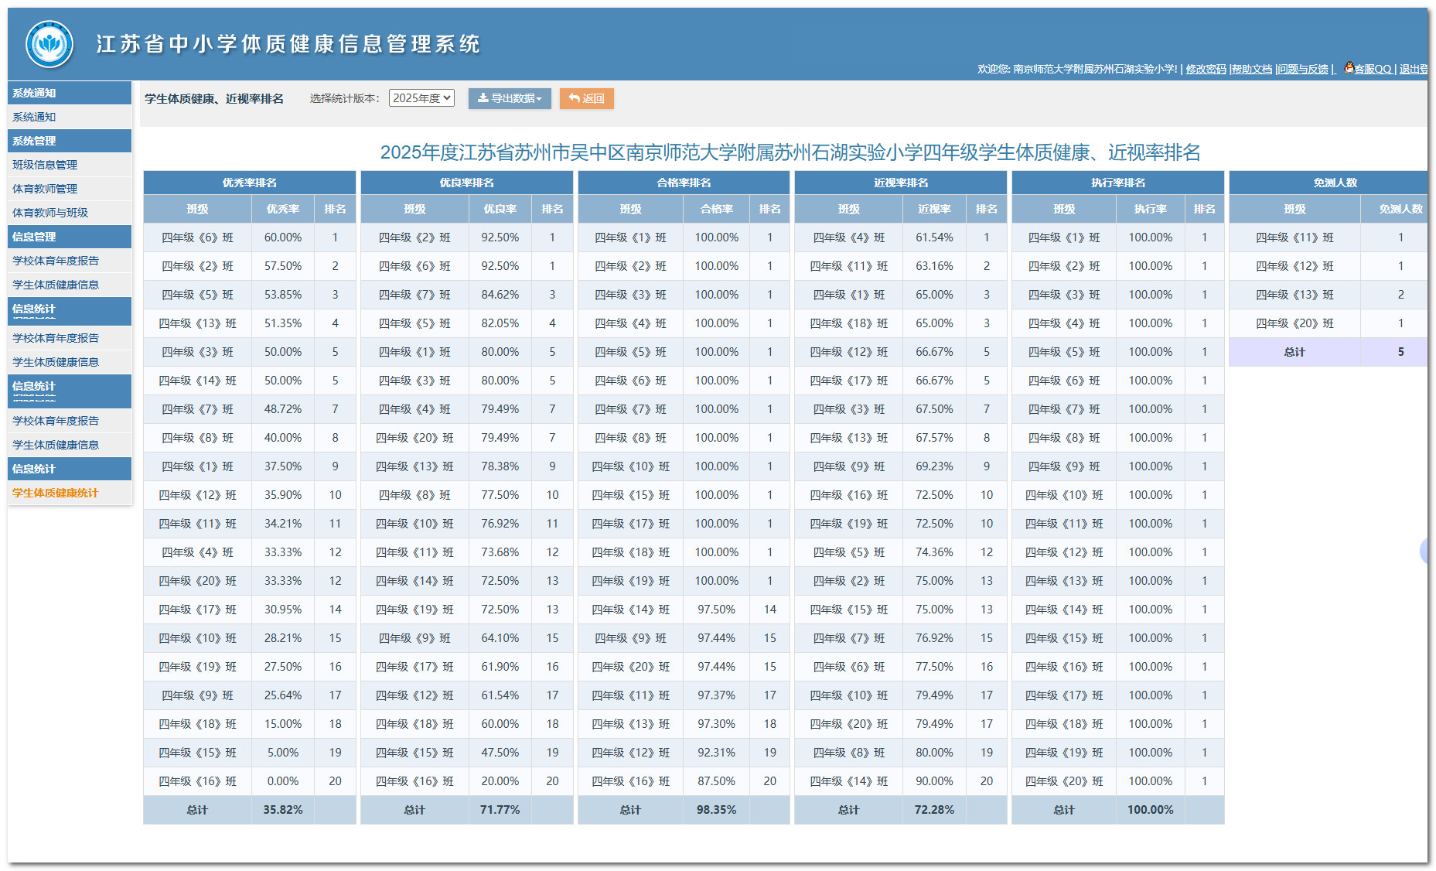Open 体育教师管理 in the sidebar

coord(45,189)
